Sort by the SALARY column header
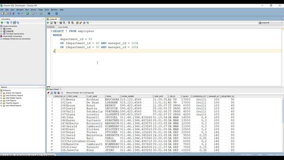The image size is (284, 160). click(x=185, y=96)
